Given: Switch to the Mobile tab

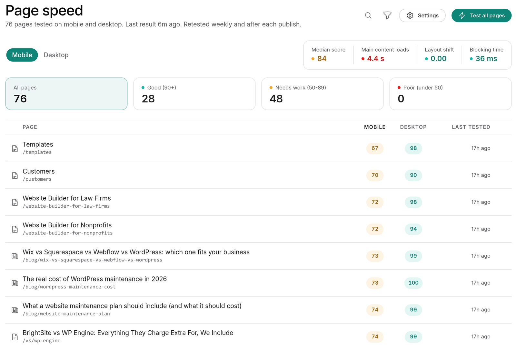Looking at the screenshot, I should [x=22, y=55].
